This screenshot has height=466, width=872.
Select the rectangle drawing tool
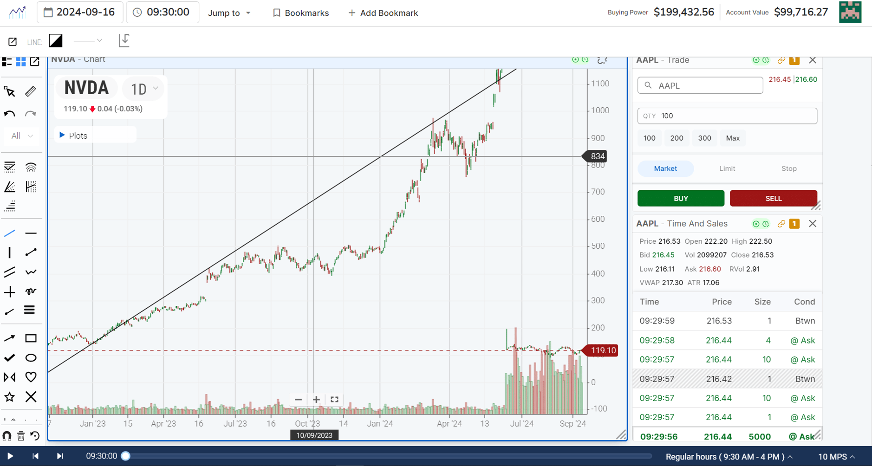coord(31,338)
